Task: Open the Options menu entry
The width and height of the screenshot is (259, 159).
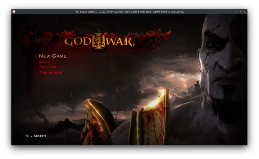Action: tap(48, 67)
